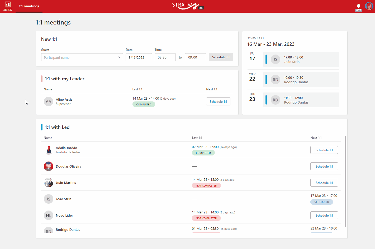Click RD avatar on Thursday 23 meeting

coord(276,100)
